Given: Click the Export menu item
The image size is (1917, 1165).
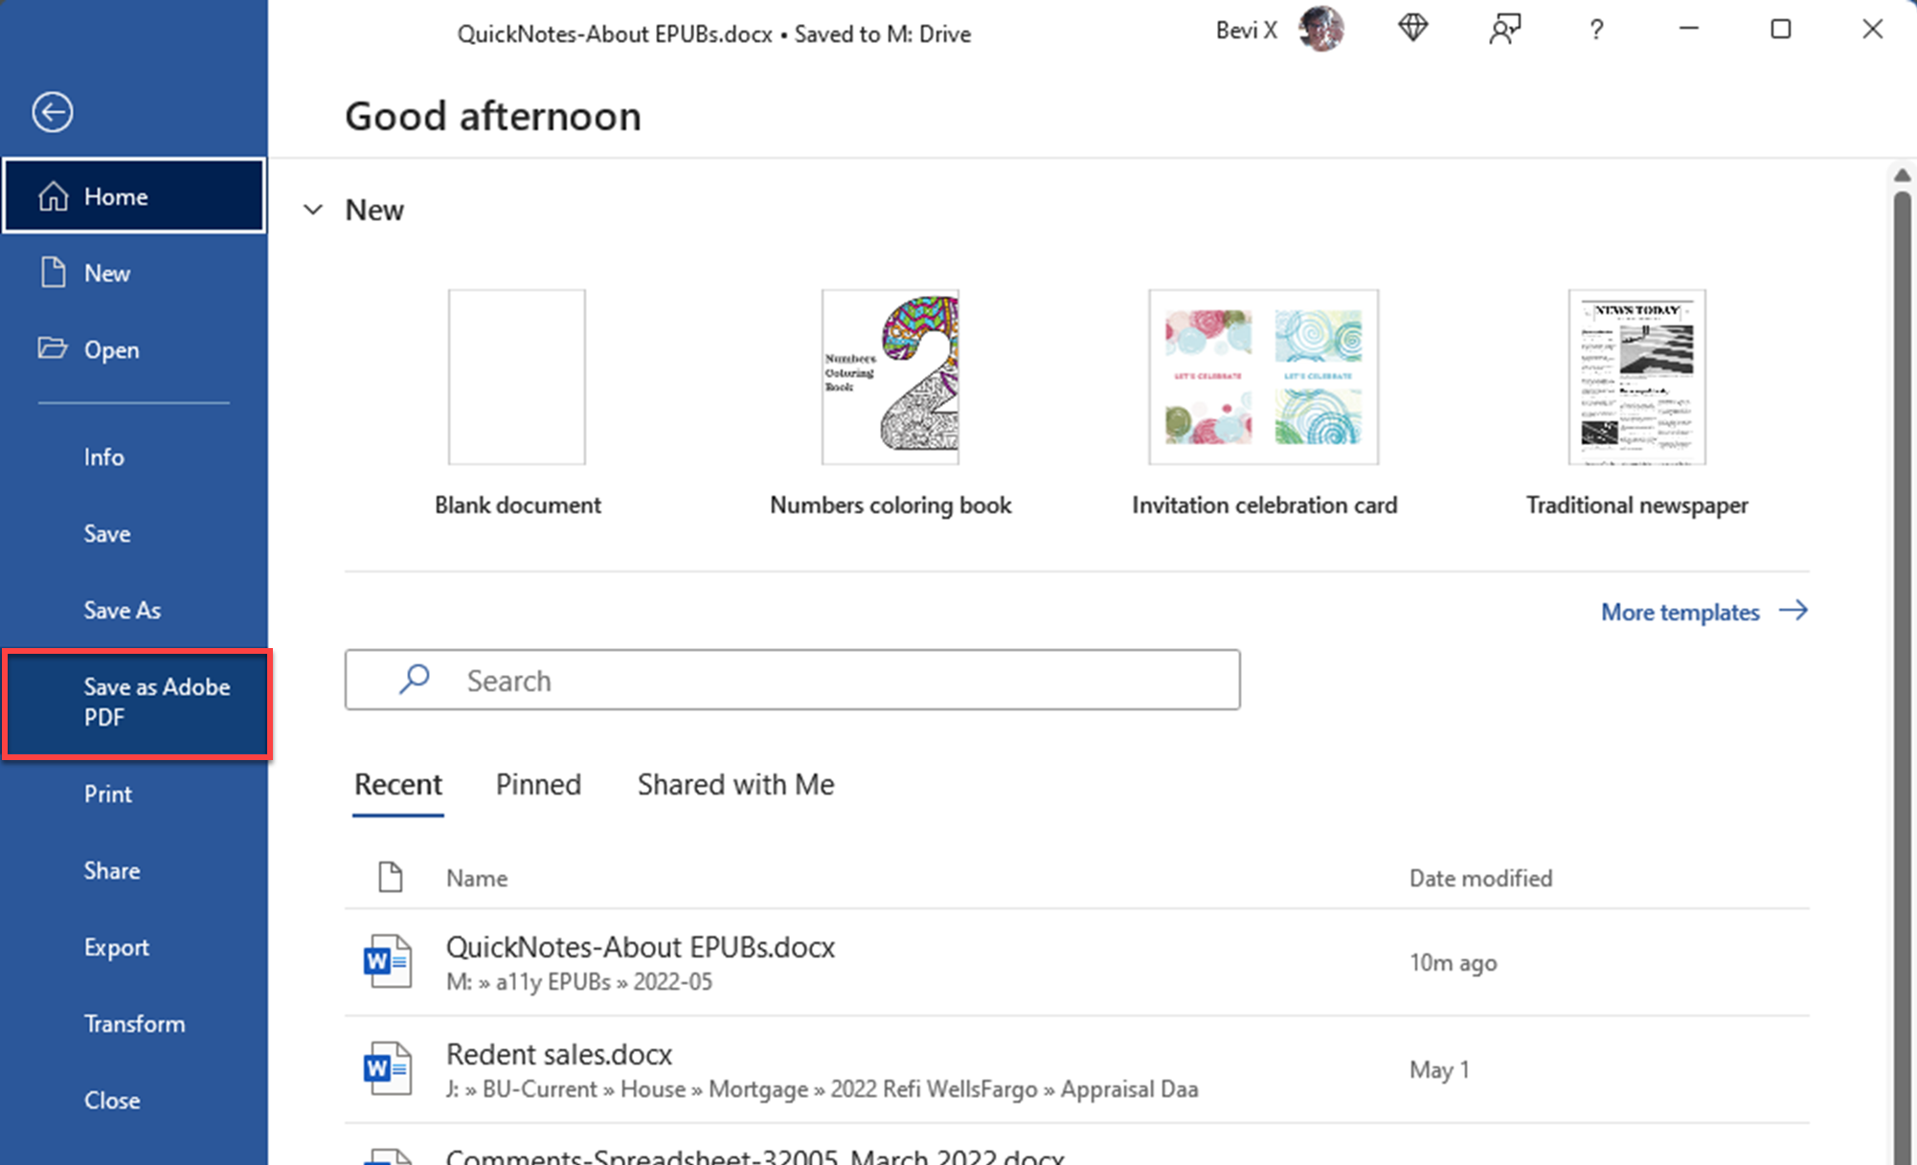Looking at the screenshot, I should click(117, 946).
